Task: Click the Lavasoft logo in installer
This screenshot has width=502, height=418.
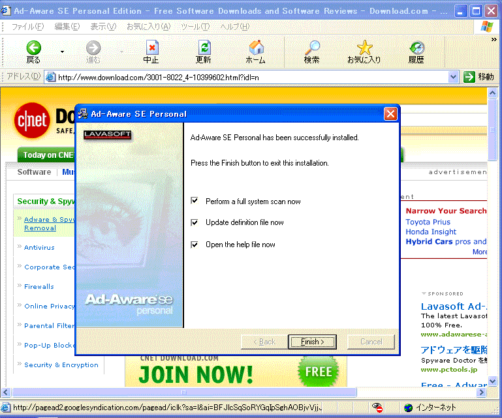Action: coord(107,134)
